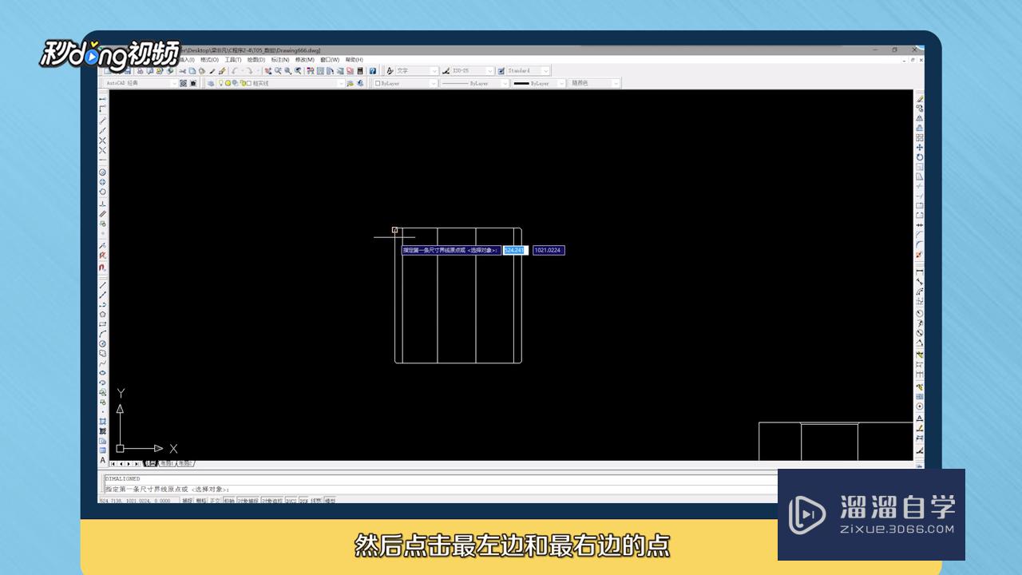Select the Radius dimension tool
The height and width of the screenshot is (575, 1022).
pyautogui.click(x=920, y=312)
